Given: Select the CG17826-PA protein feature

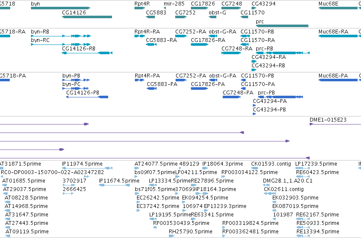Looking at the screenshot, I should (199, 89).
